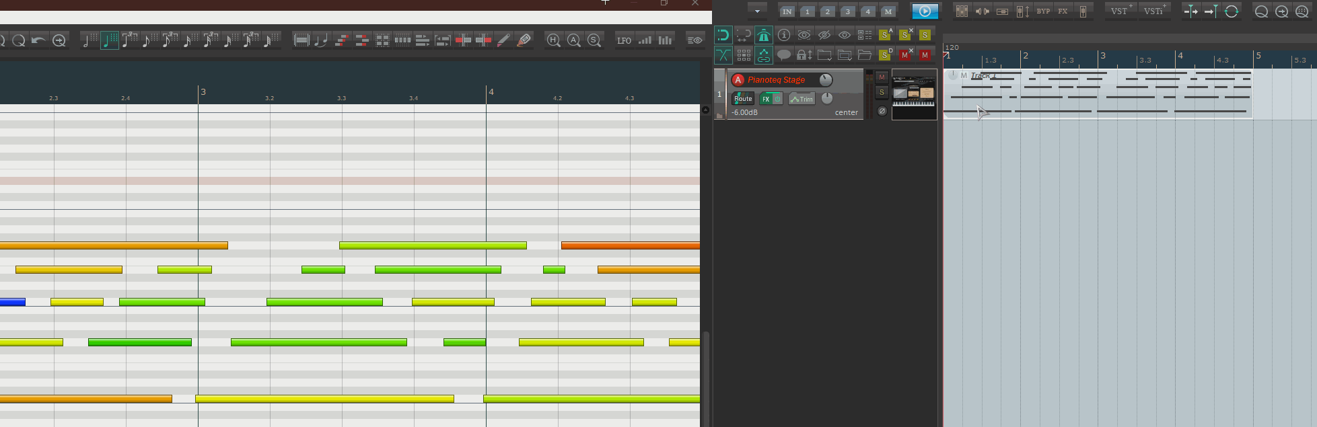Click the project info icon
1317x427 pixels.
(784, 35)
